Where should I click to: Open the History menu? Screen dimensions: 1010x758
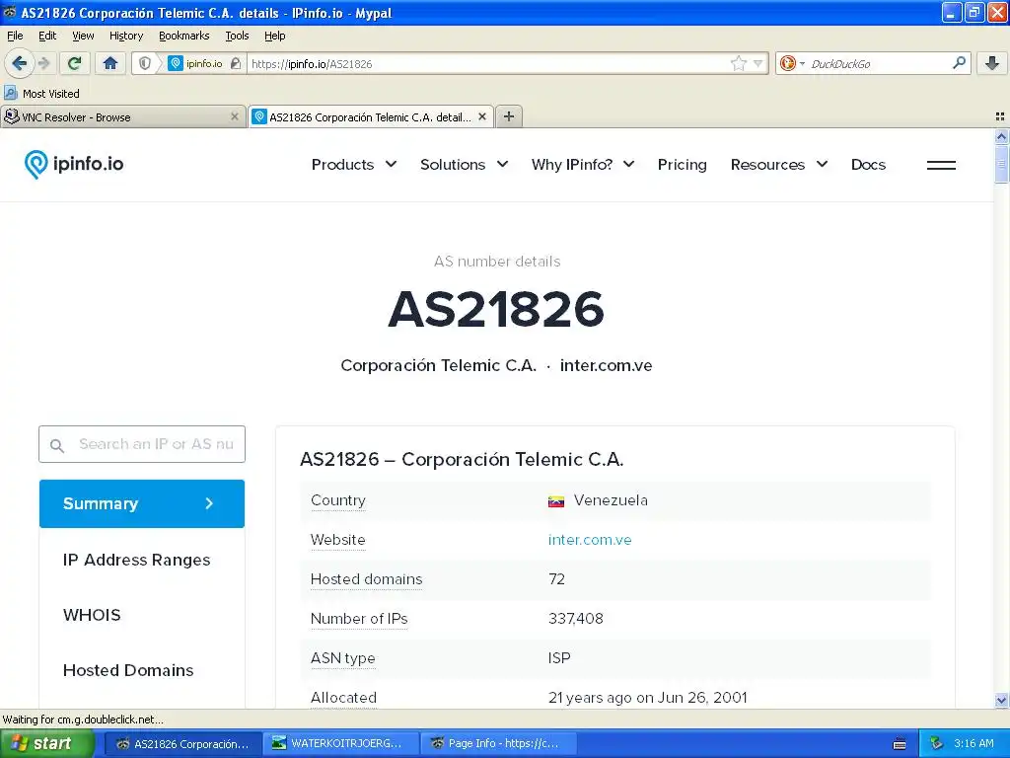(x=126, y=36)
